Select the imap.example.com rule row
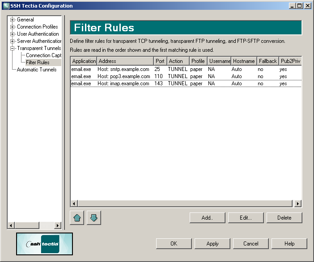 186,83
